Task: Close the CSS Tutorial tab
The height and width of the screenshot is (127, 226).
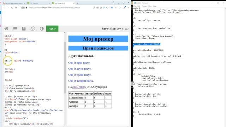Action: coord(49,3)
